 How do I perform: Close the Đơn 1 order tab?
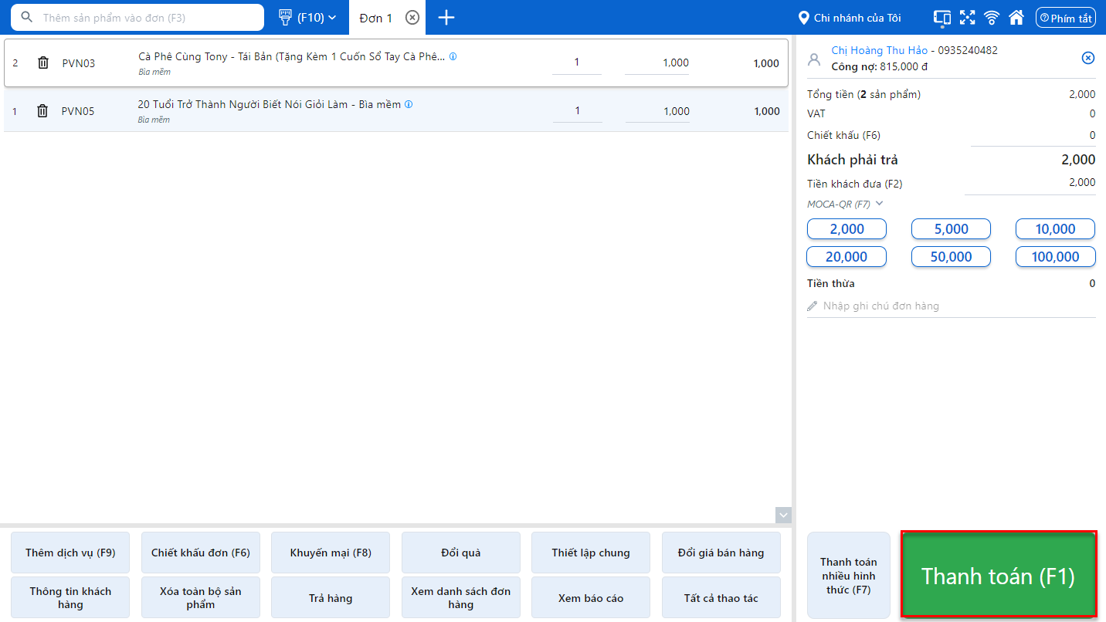click(412, 17)
